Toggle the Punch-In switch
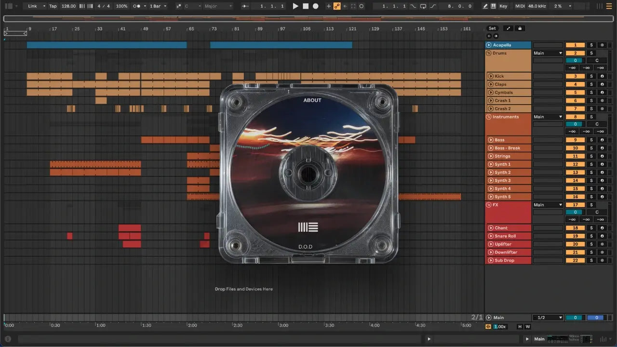 coord(413,6)
